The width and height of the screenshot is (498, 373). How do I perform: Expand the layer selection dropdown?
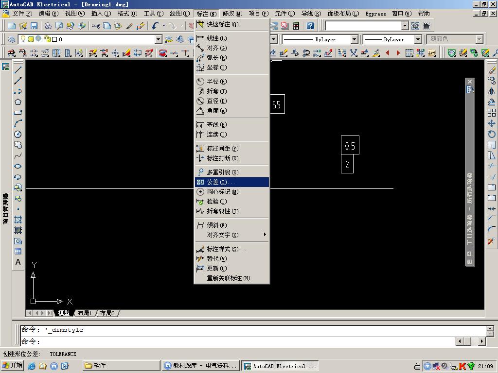tap(158, 39)
